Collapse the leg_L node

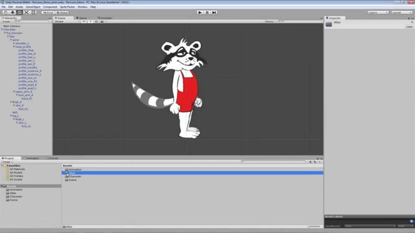(11, 116)
